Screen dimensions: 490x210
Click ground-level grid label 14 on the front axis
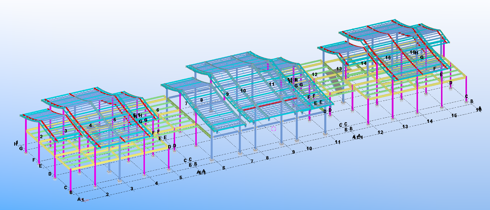click(429, 121)
